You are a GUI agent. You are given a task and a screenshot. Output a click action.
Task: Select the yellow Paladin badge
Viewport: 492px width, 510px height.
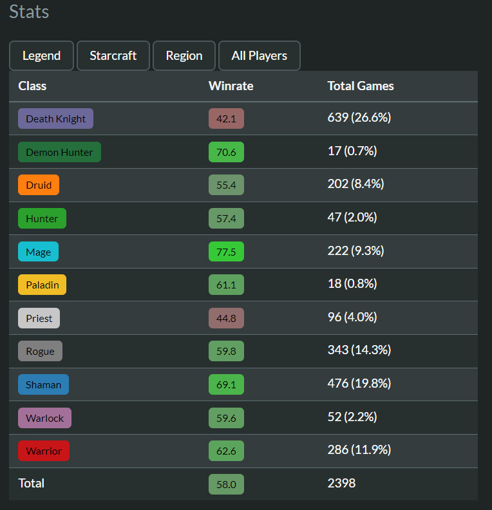42,285
